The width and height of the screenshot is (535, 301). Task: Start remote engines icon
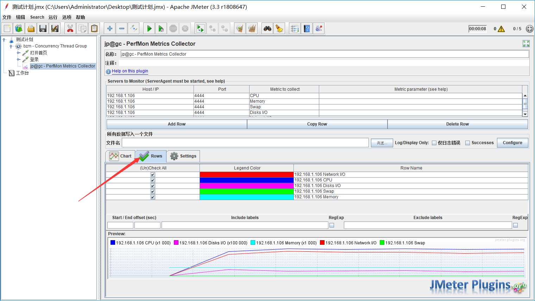point(201,28)
